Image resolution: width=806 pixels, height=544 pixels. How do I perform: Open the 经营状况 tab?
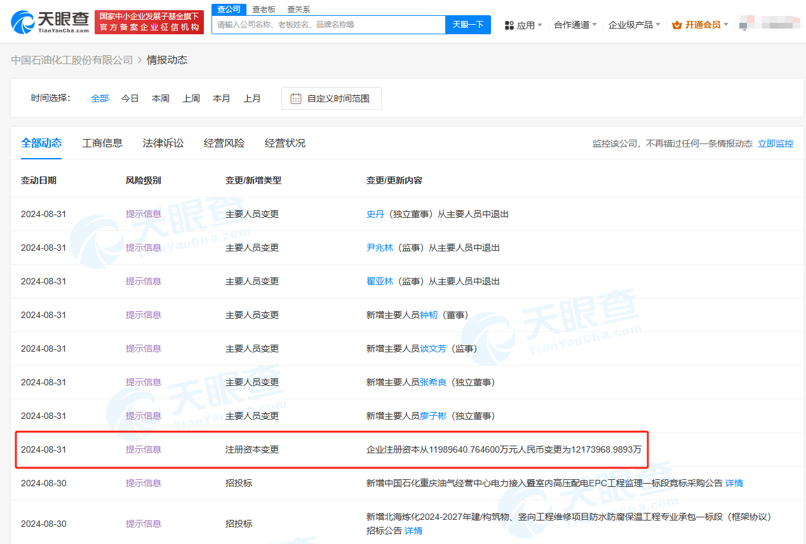[285, 143]
